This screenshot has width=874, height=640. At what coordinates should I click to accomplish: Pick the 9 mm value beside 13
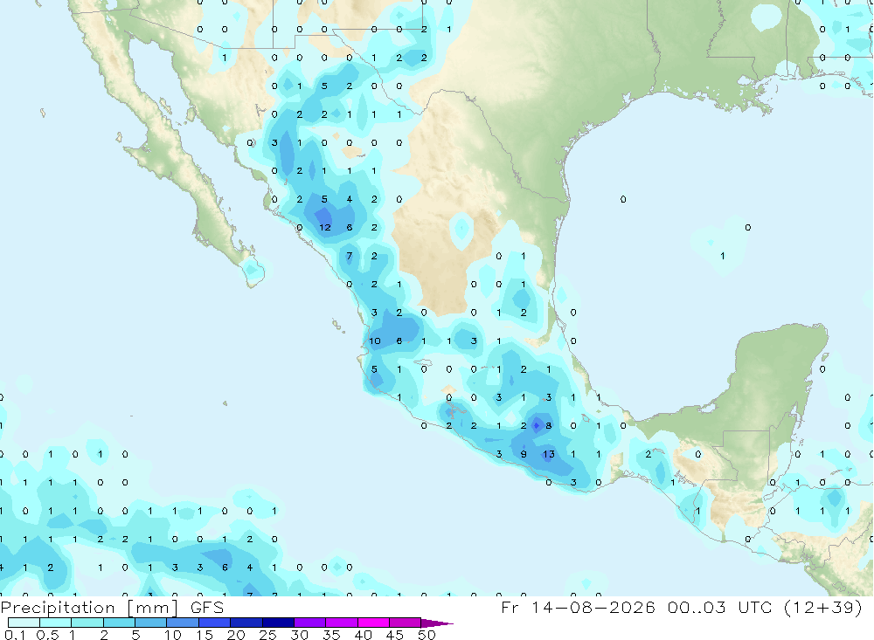tap(524, 454)
